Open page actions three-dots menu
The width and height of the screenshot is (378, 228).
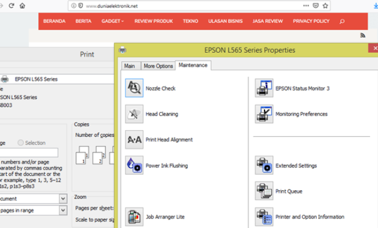click(x=306, y=5)
